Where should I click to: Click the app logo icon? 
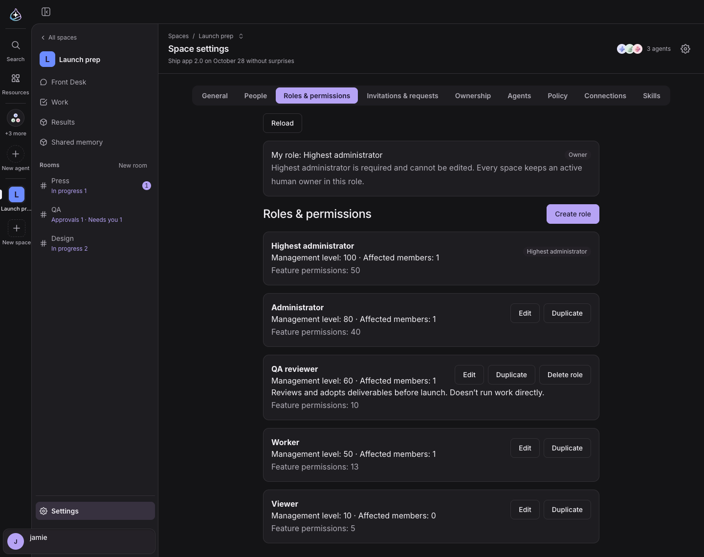(x=16, y=15)
